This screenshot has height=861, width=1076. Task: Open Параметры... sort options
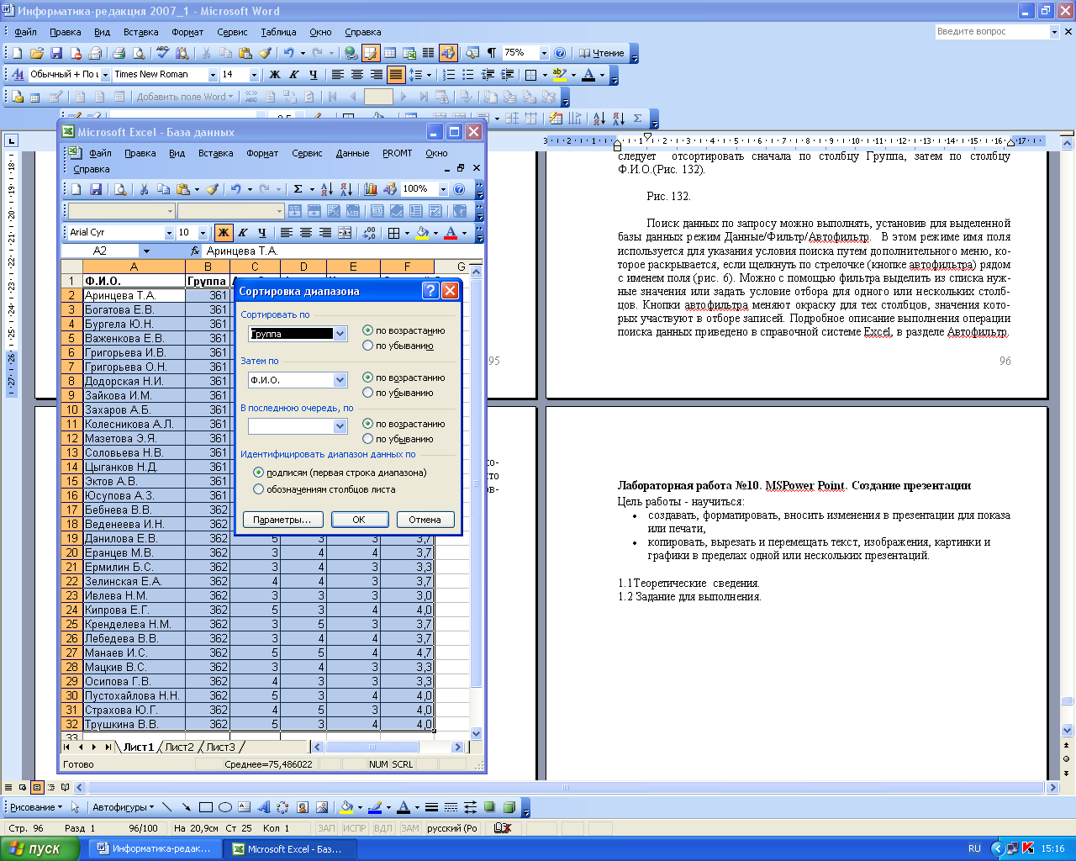pyautogui.click(x=282, y=520)
